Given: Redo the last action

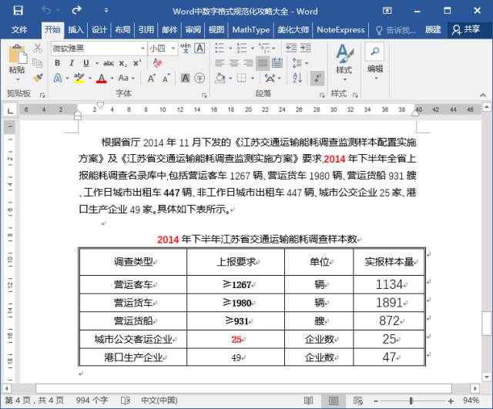Looking at the screenshot, I should [76, 10].
